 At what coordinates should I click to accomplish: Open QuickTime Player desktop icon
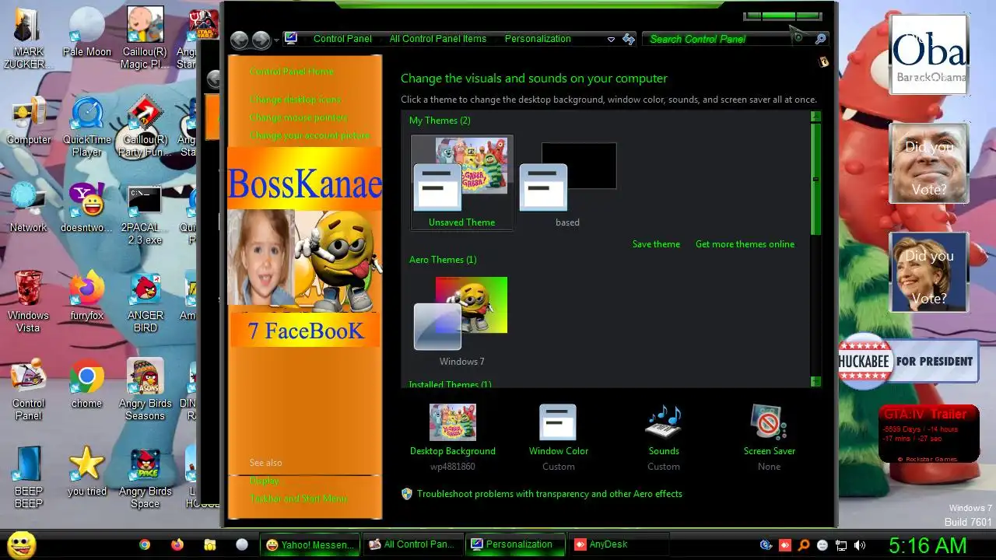(87, 126)
